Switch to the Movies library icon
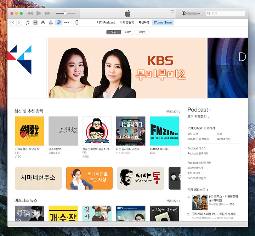The width and height of the screenshot is (255, 236). 35,22
